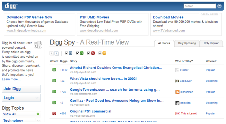Click red bury icon on PS1 commercial row
This screenshot has height=124, width=226.
pyautogui.click(x=54, y=113)
